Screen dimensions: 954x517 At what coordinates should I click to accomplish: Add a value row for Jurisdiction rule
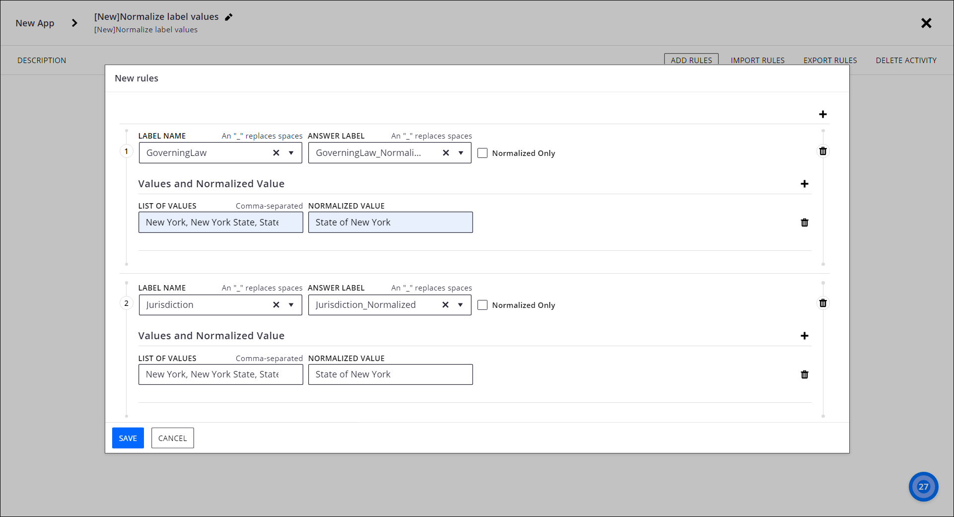point(805,335)
